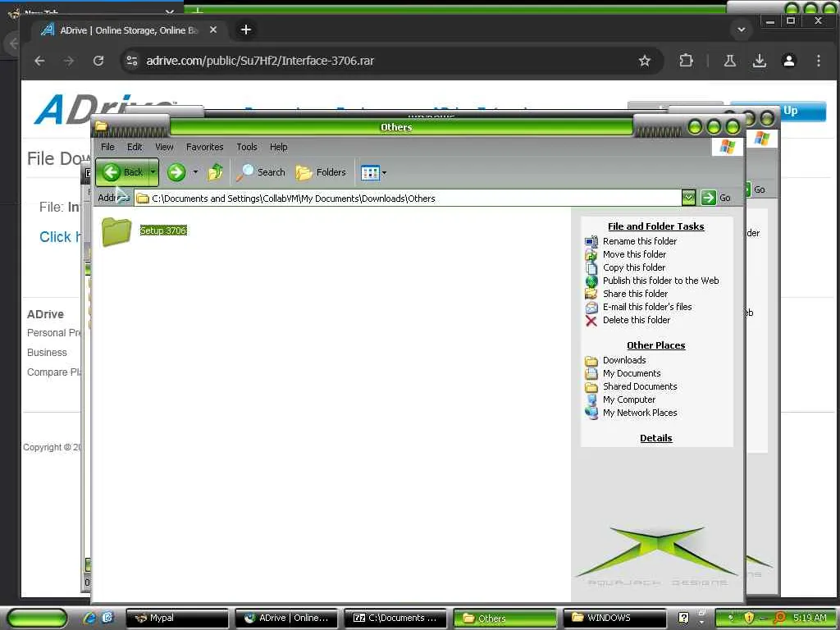Open the Views dropdown arrow
Viewport: 840px width, 630px height.
(384, 173)
